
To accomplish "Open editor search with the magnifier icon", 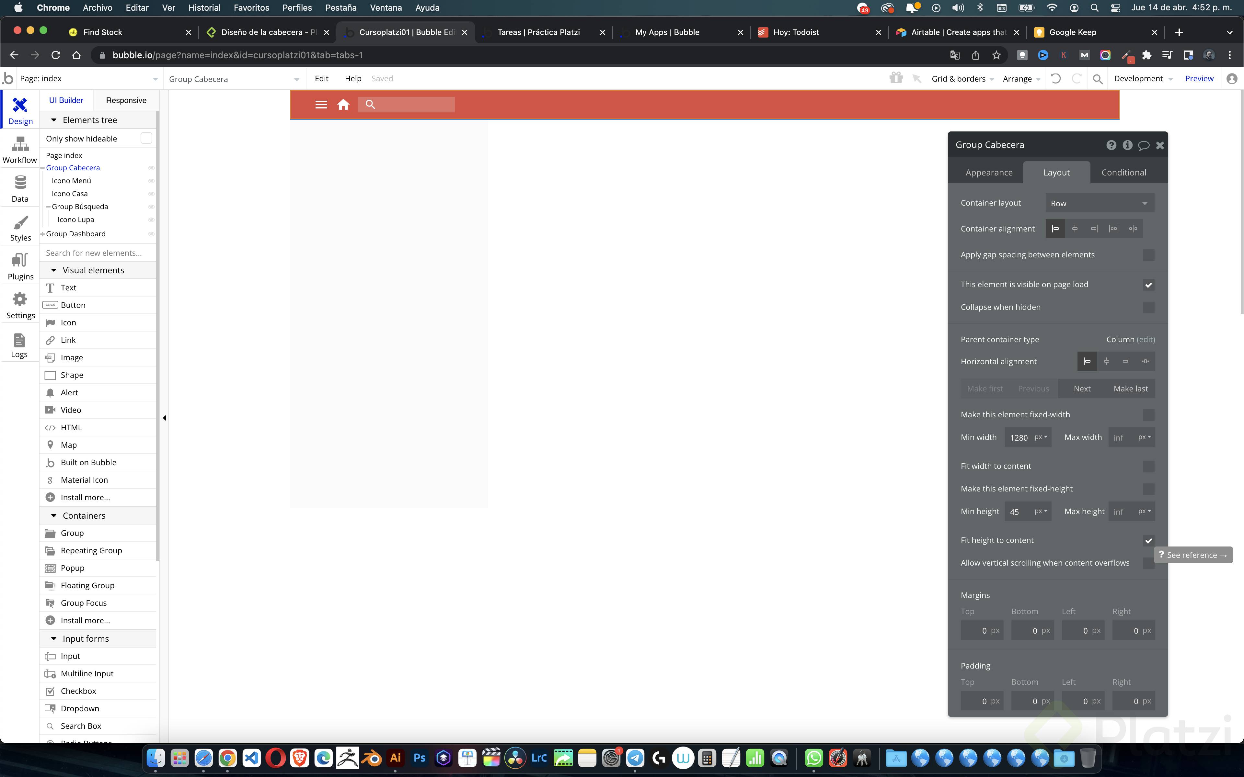I will click(x=1098, y=79).
